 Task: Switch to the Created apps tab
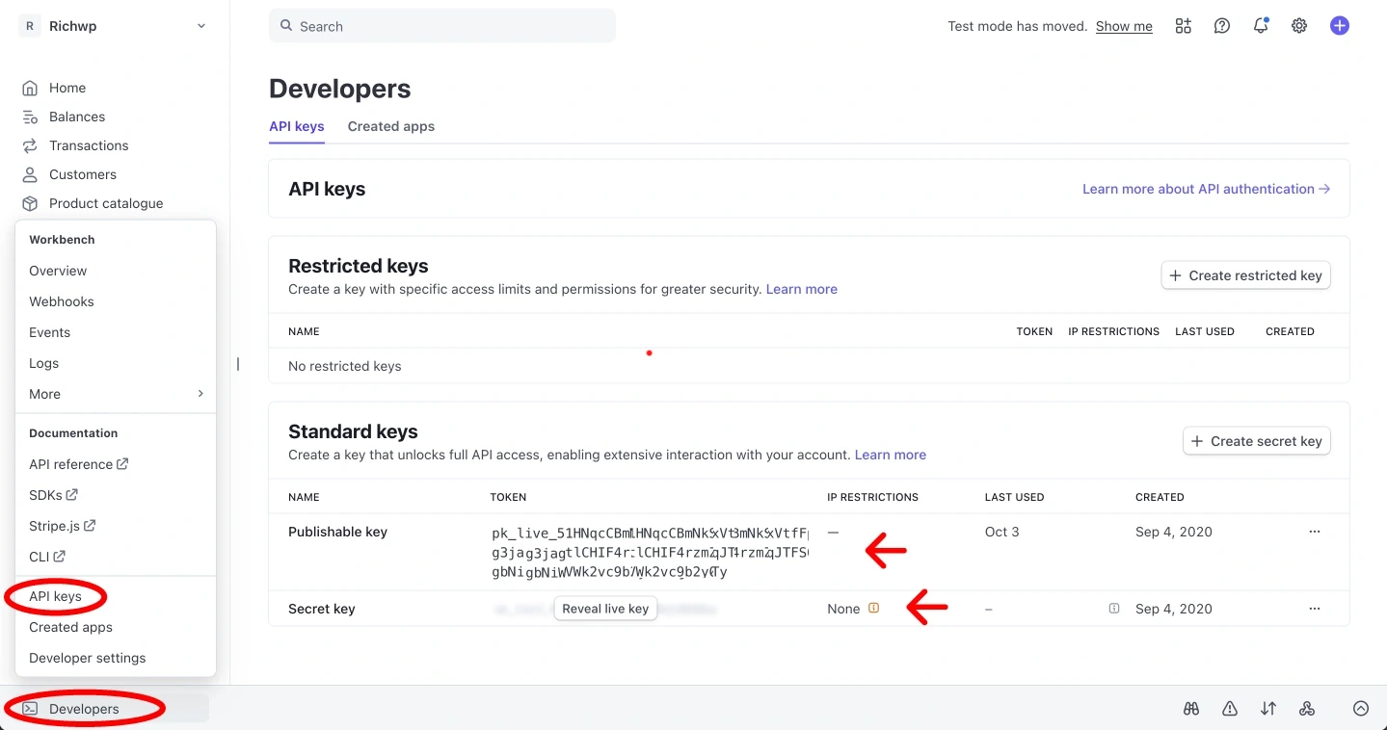coord(390,126)
